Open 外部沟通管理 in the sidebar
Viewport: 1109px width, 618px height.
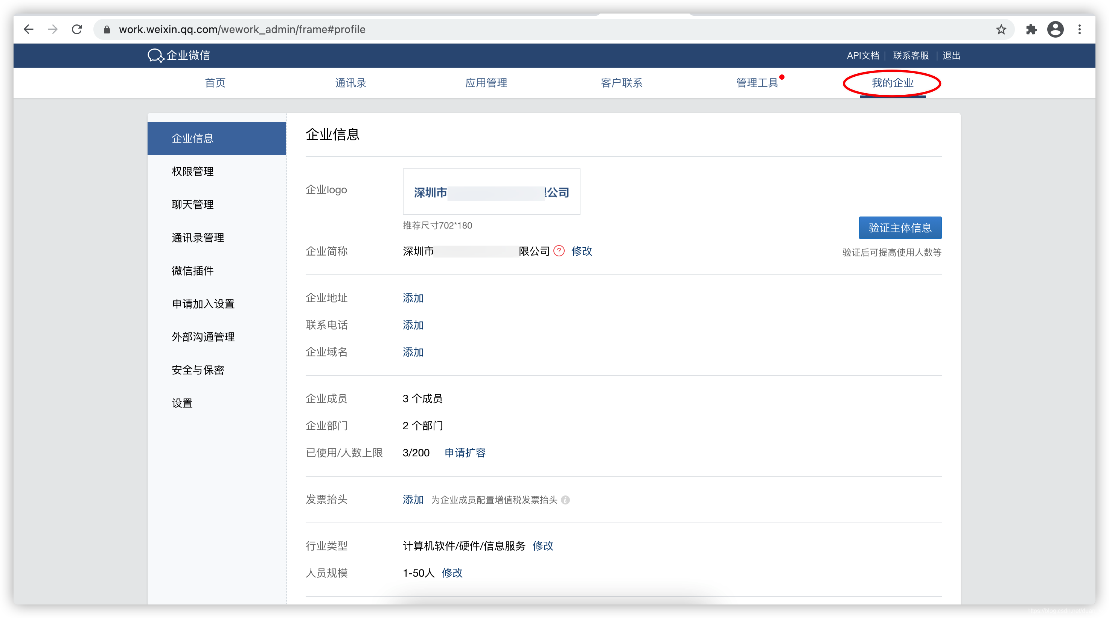point(216,337)
